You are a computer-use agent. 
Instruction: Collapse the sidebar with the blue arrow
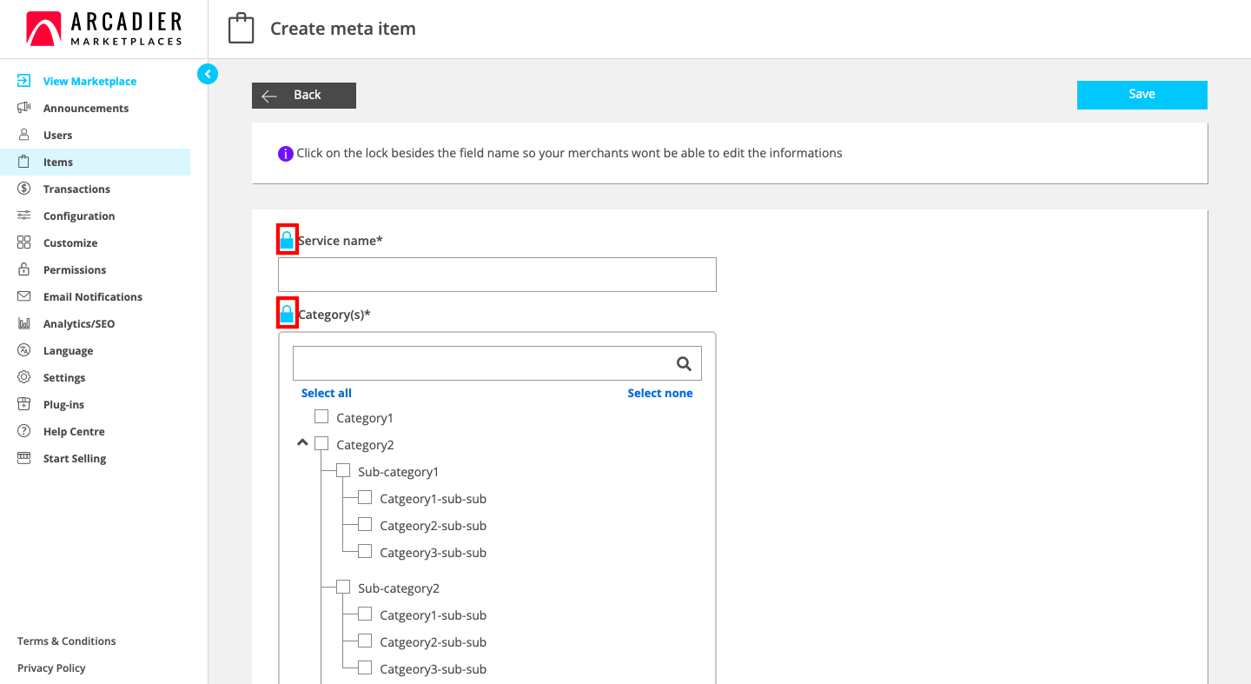pyautogui.click(x=208, y=74)
